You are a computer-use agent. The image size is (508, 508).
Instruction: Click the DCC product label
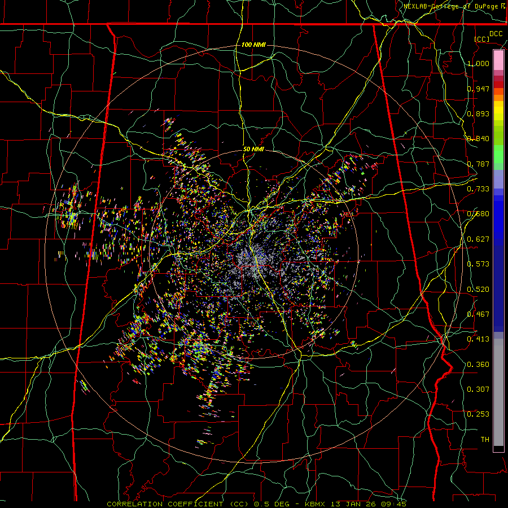tap(496, 34)
